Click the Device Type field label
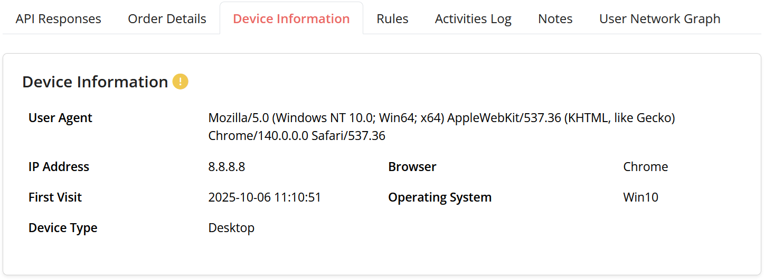 (x=63, y=228)
